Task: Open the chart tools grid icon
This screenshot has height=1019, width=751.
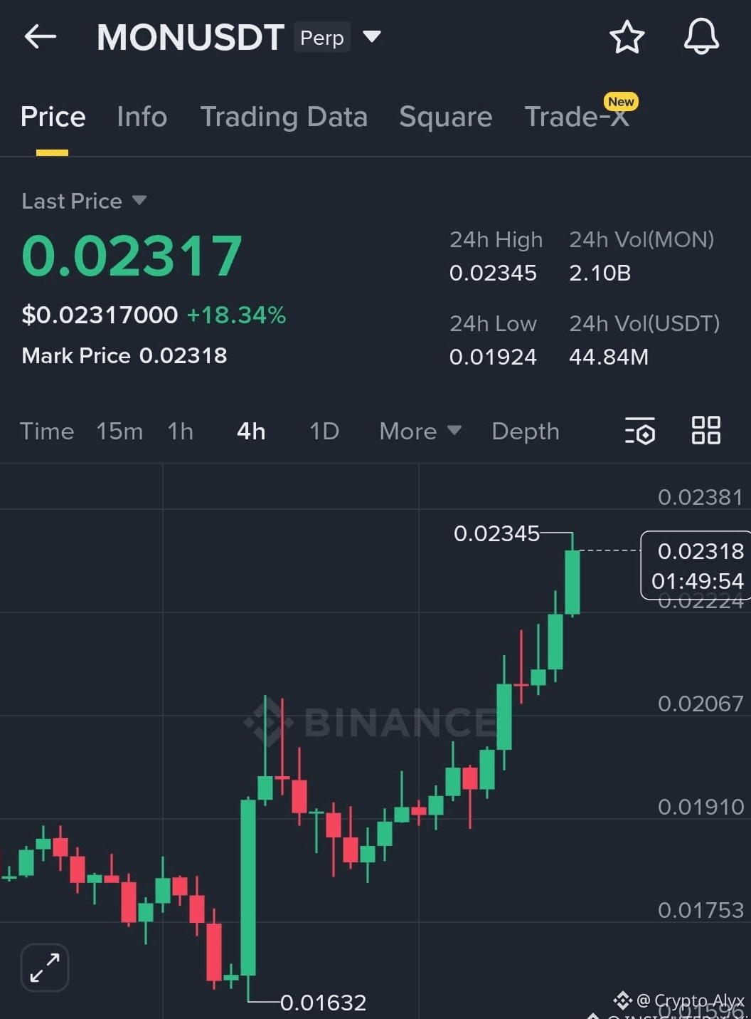Action: tap(706, 431)
